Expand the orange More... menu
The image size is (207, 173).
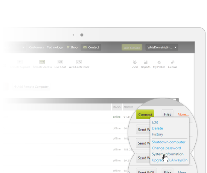[x=183, y=114]
